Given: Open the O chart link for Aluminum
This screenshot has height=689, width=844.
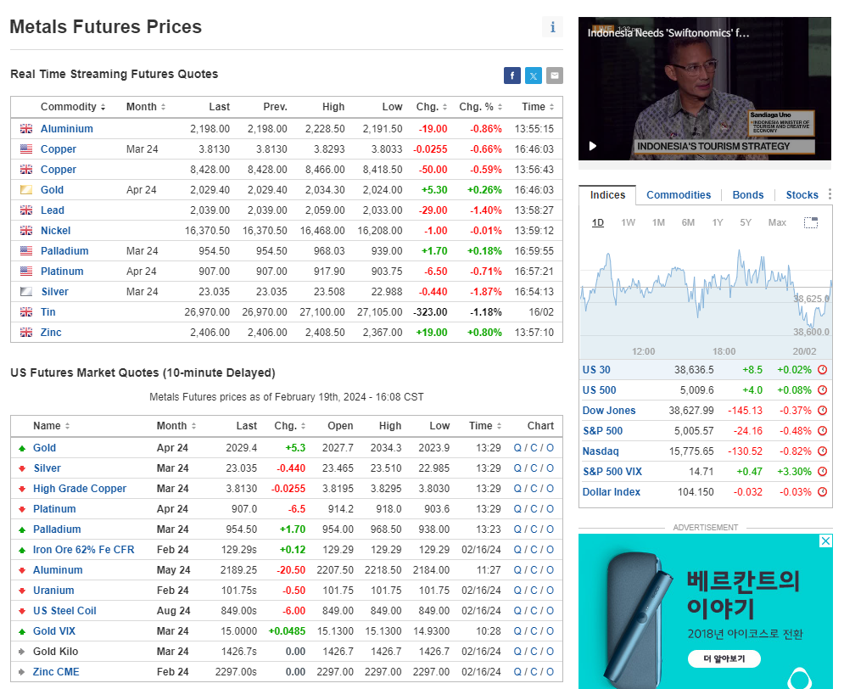Looking at the screenshot, I should tap(550, 570).
